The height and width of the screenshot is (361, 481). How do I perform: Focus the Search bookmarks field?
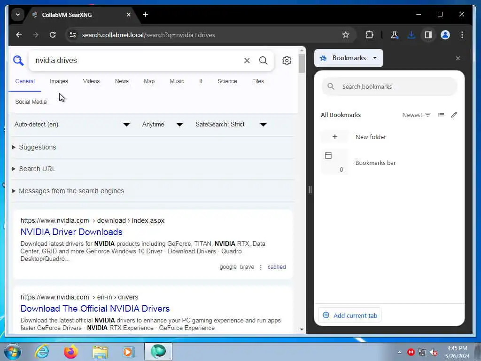point(389,86)
